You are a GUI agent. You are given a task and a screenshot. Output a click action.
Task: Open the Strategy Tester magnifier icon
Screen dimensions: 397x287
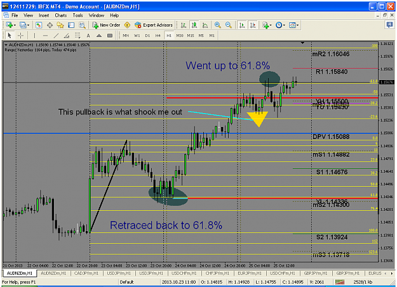pos(82,25)
